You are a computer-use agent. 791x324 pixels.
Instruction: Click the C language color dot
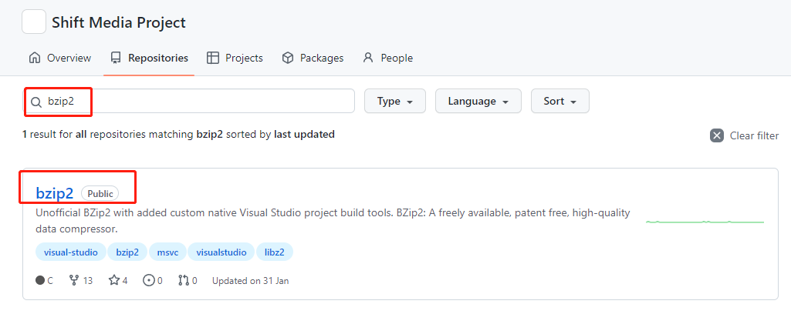[x=40, y=281]
